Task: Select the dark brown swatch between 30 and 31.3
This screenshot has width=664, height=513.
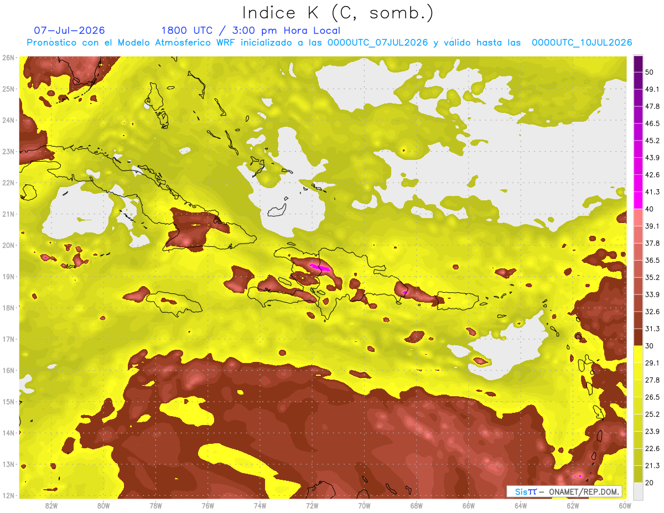Action: coord(638,337)
